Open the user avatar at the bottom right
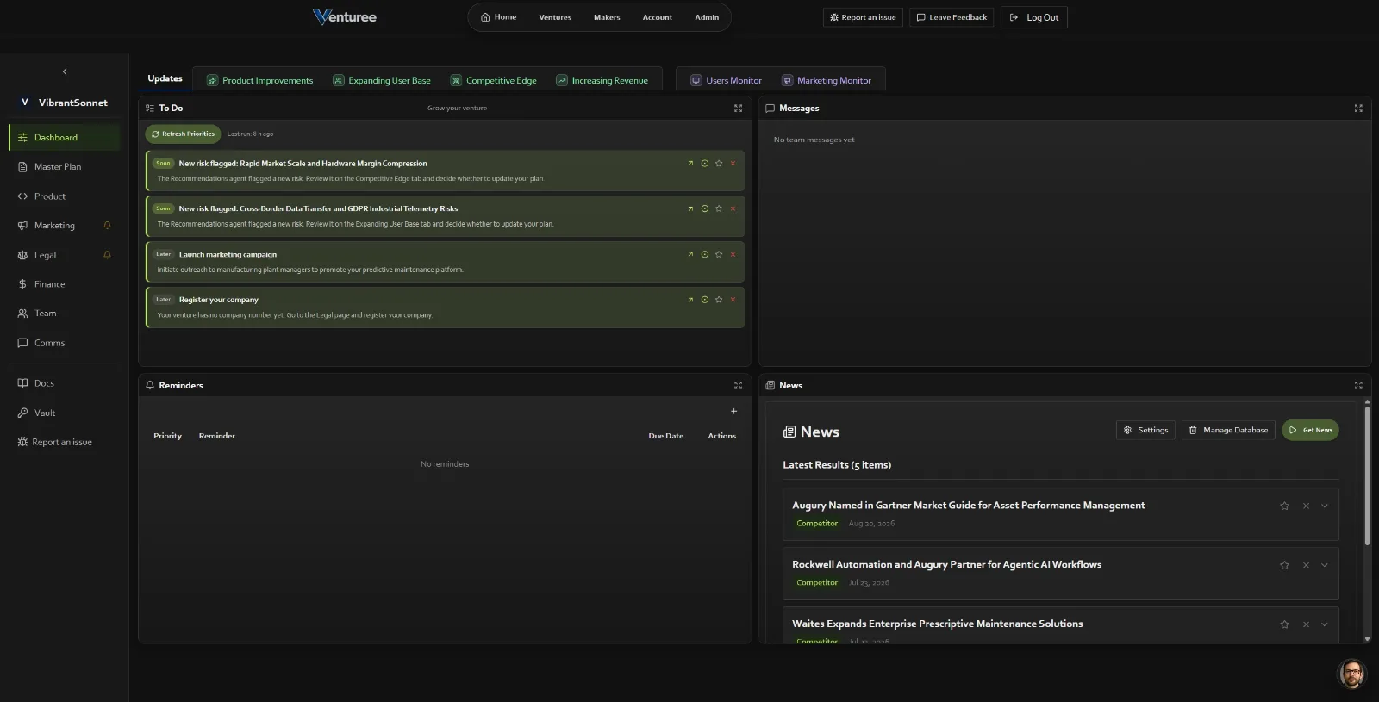Image resolution: width=1379 pixels, height=702 pixels. [x=1351, y=674]
